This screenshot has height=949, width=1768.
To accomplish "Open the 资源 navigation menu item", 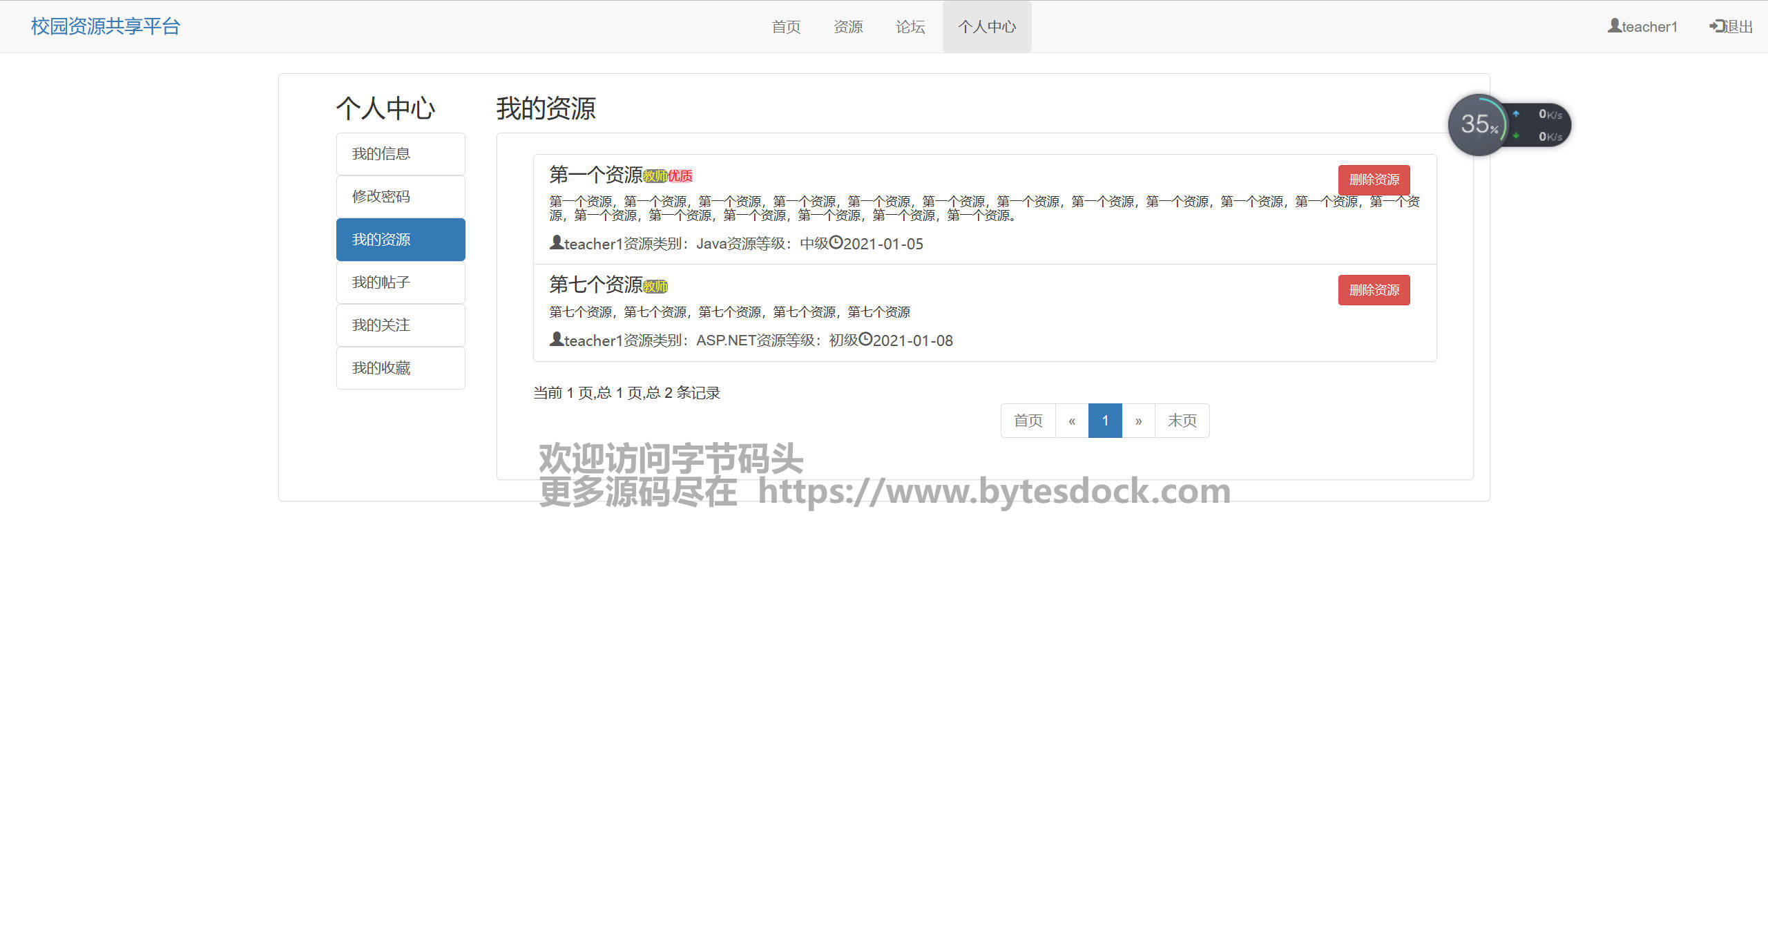I will 848,27.
